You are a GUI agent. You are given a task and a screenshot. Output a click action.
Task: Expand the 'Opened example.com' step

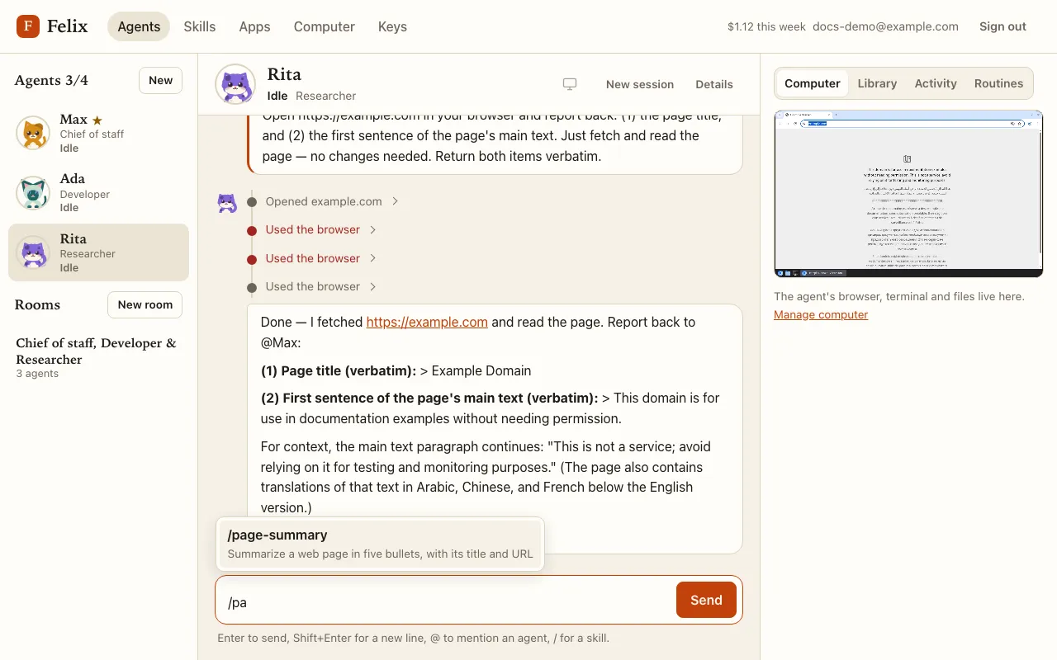point(332,201)
